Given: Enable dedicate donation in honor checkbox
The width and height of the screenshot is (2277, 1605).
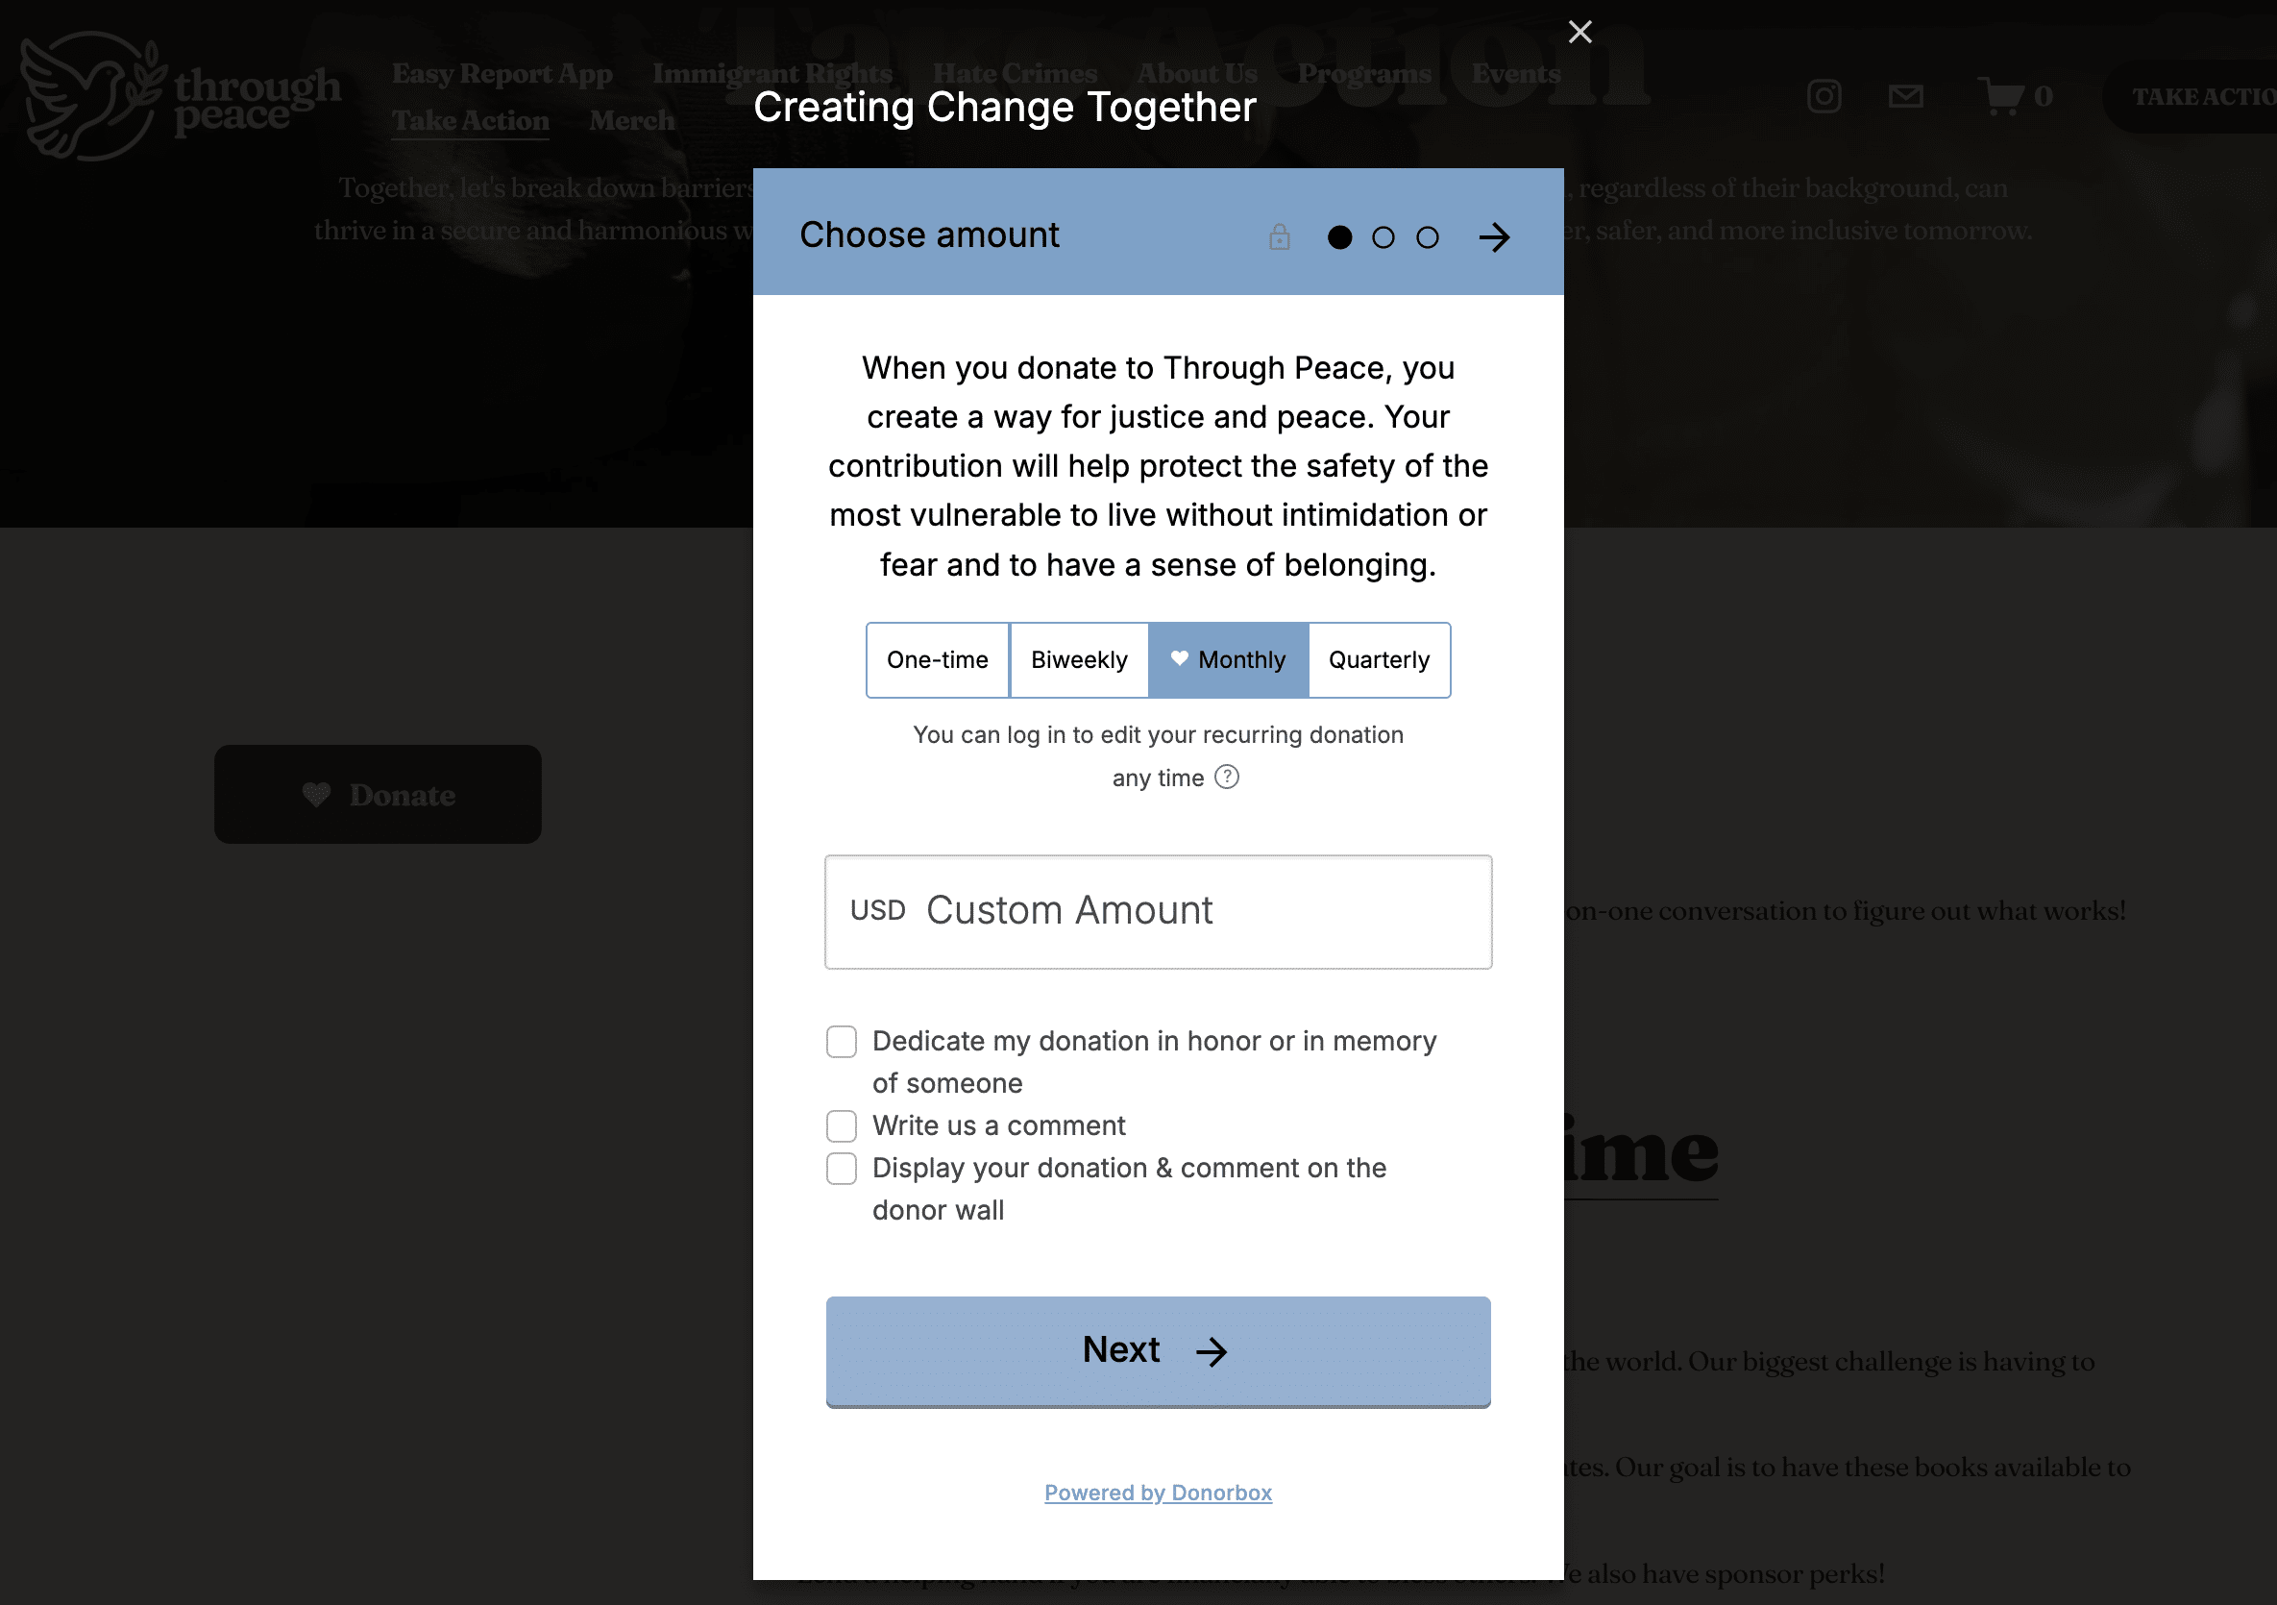Looking at the screenshot, I should tap(841, 1042).
